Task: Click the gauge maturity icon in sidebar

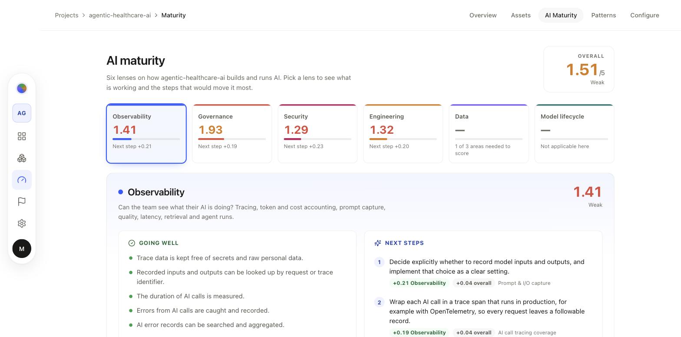Action: pyautogui.click(x=22, y=180)
